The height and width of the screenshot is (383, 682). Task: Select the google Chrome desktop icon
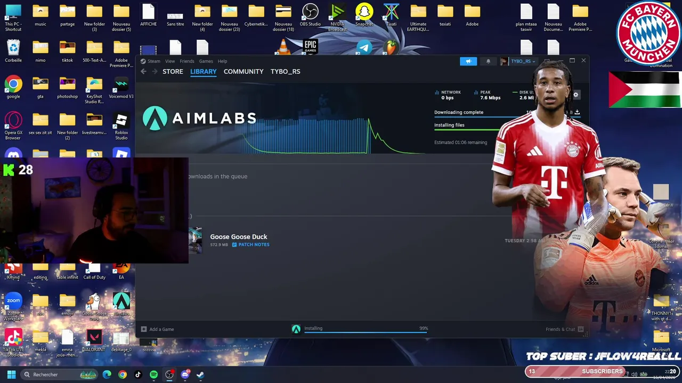pos(13,87)
